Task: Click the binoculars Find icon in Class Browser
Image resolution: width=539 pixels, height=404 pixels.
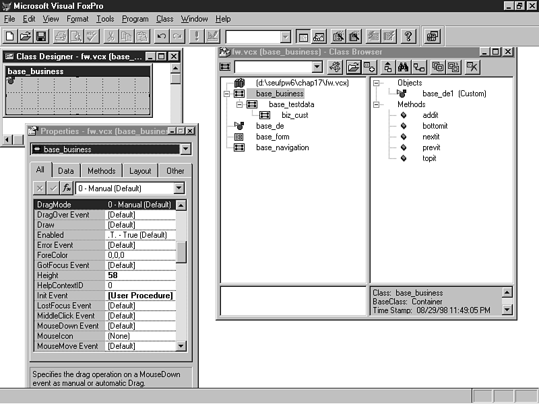Action: click(402, 67)
